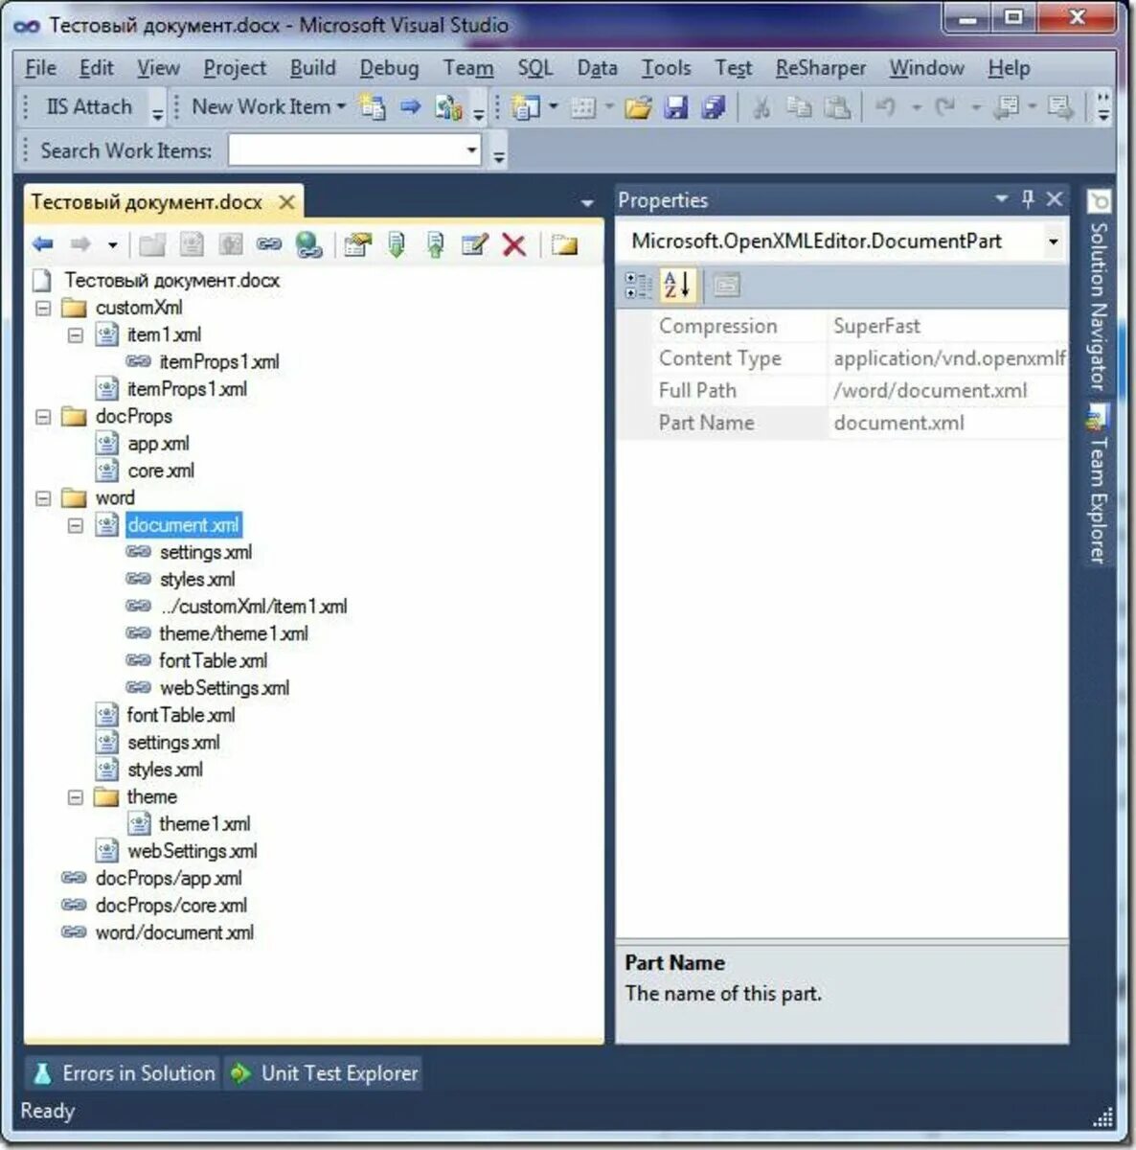This screenshot has width=1136, height=1150.
Task: Open the Team menu
Action: click(468, 68)
